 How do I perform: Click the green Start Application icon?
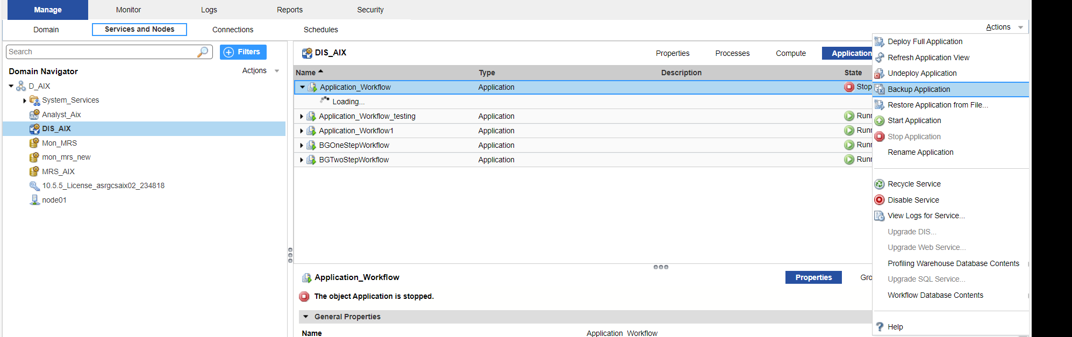tap(880, 121)
